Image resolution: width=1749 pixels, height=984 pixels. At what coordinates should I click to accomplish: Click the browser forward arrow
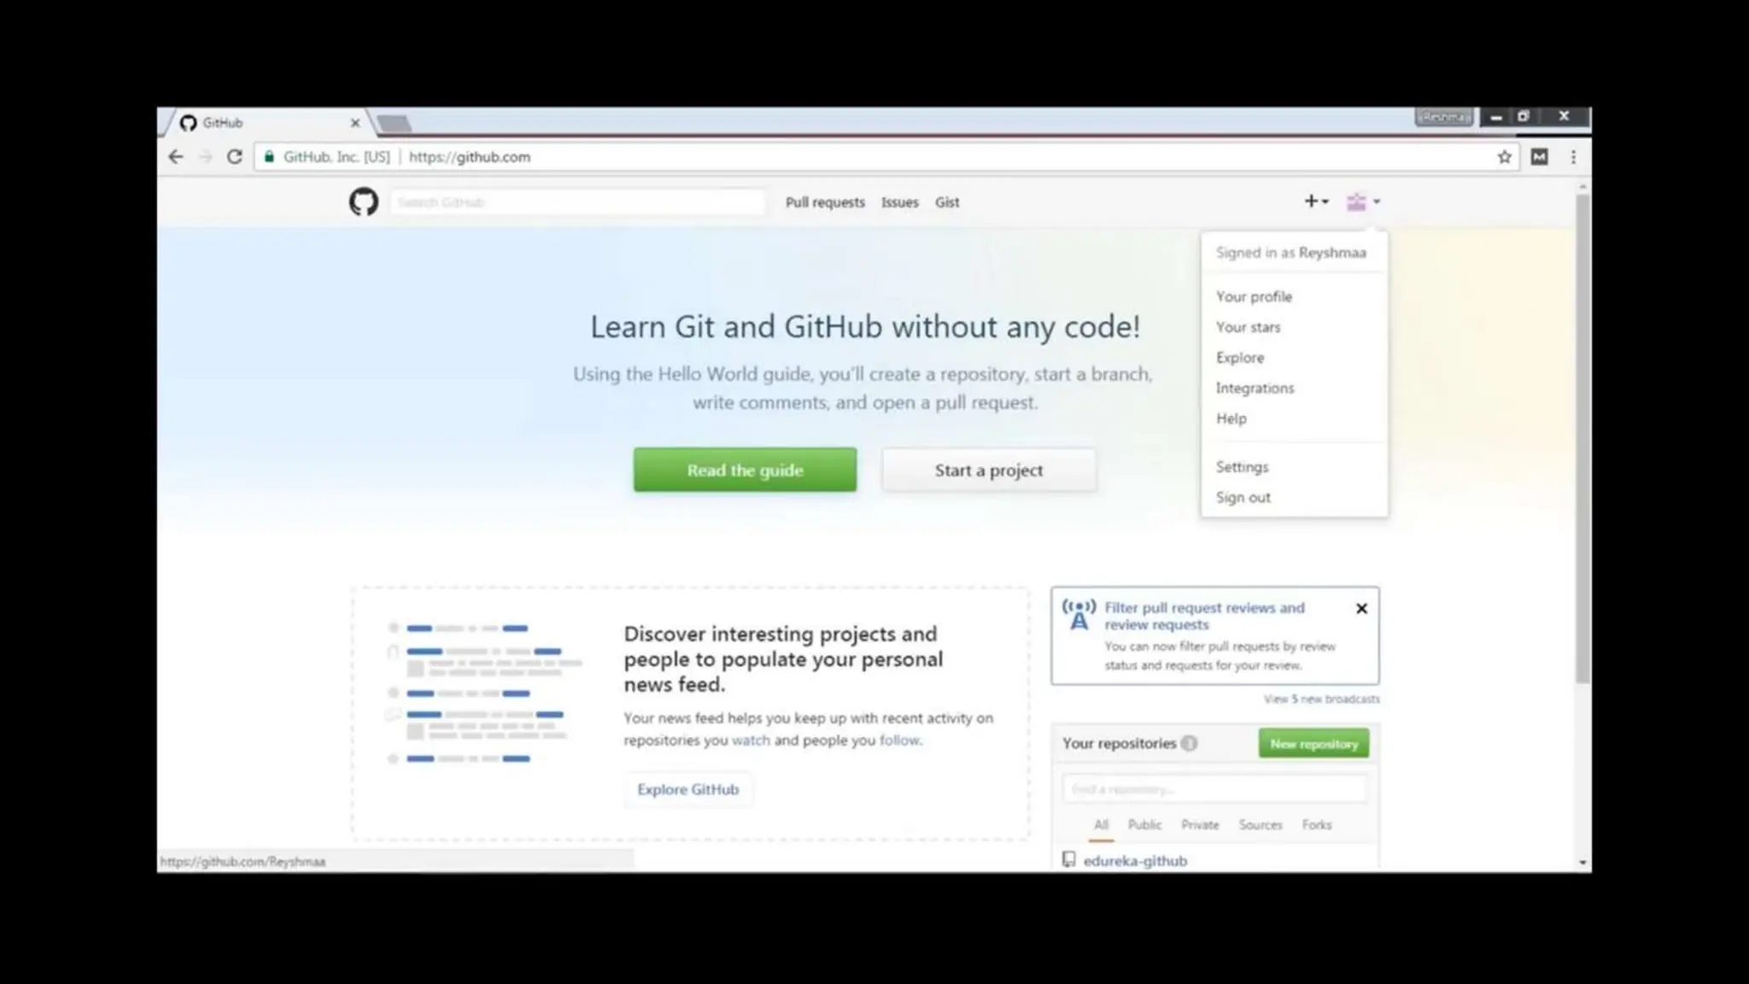click(205, 156)
